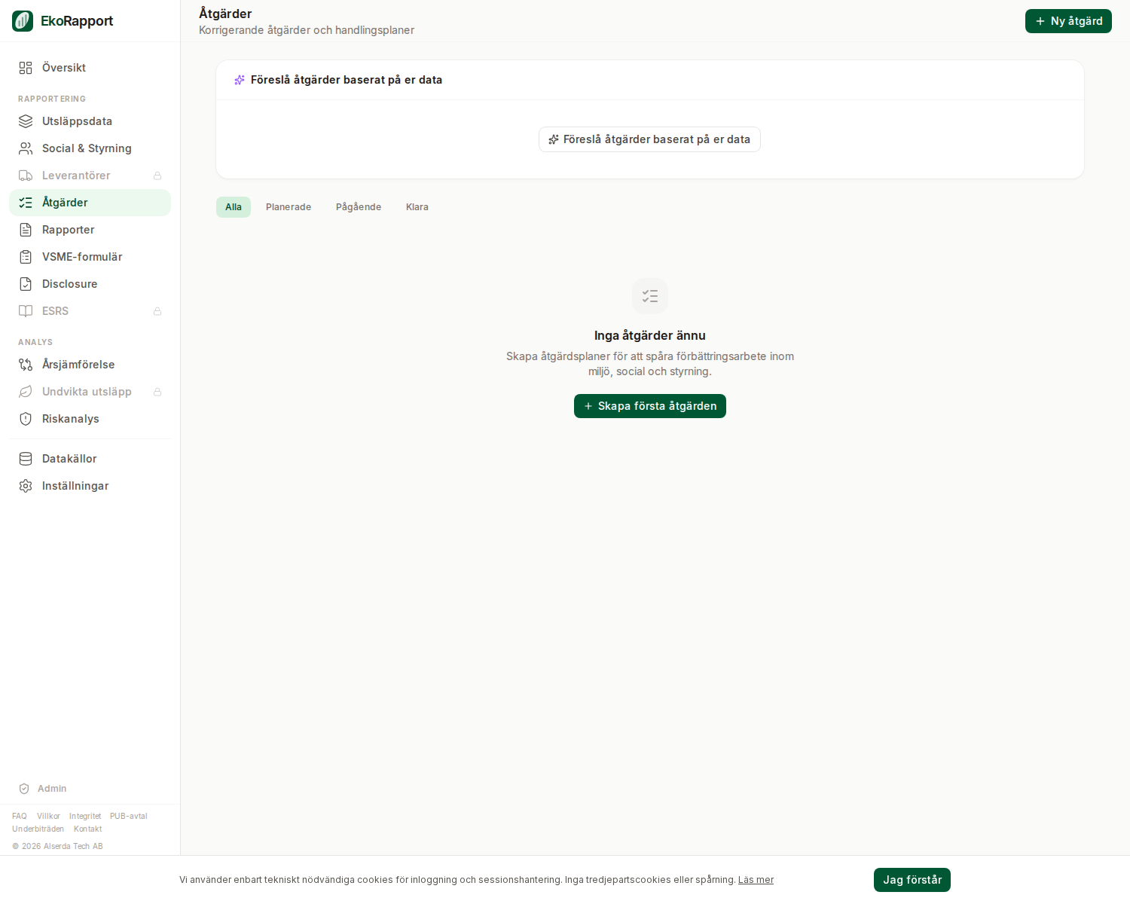This screenshot has height=904, width=1130.
Task: Click the Inställningar gear icon
Action: [26, 486]
